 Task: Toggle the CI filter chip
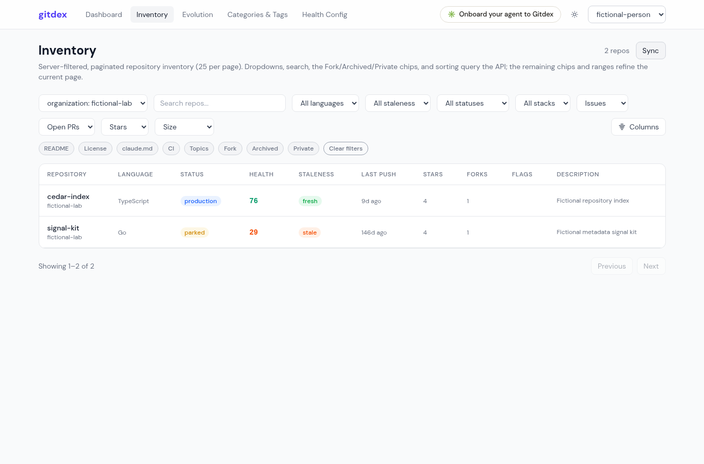tap(171, 148)
